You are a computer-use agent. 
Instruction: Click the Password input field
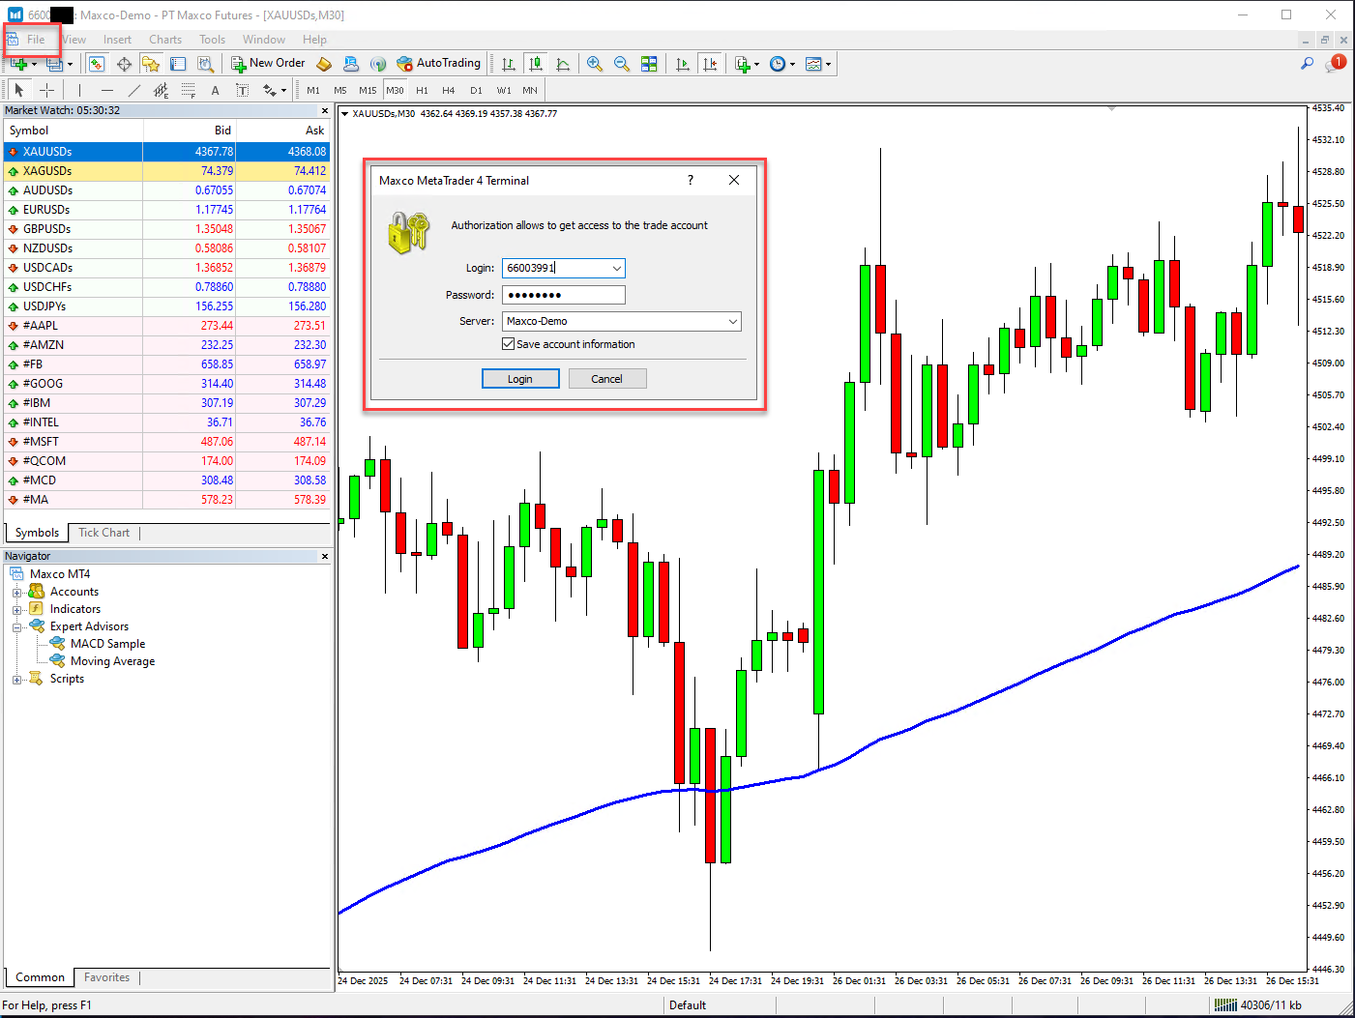click(x=564, y=295)
